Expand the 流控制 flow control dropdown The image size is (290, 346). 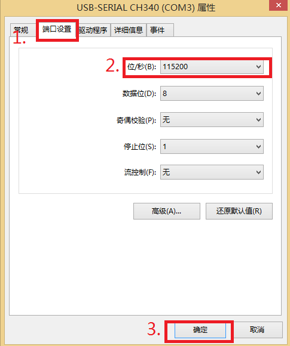[212, 172]
